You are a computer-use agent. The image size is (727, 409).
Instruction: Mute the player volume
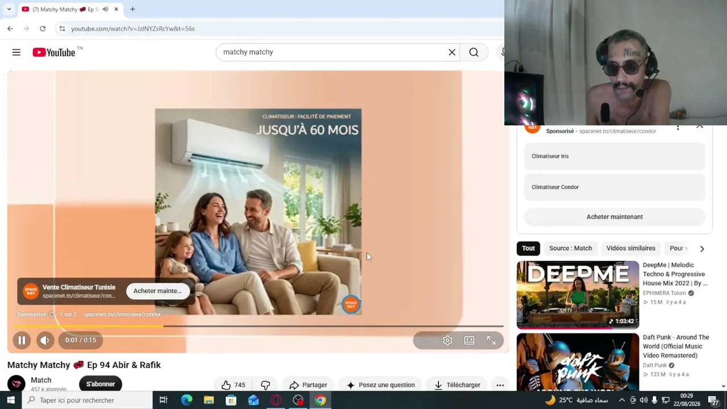click(x=45, y=340)
